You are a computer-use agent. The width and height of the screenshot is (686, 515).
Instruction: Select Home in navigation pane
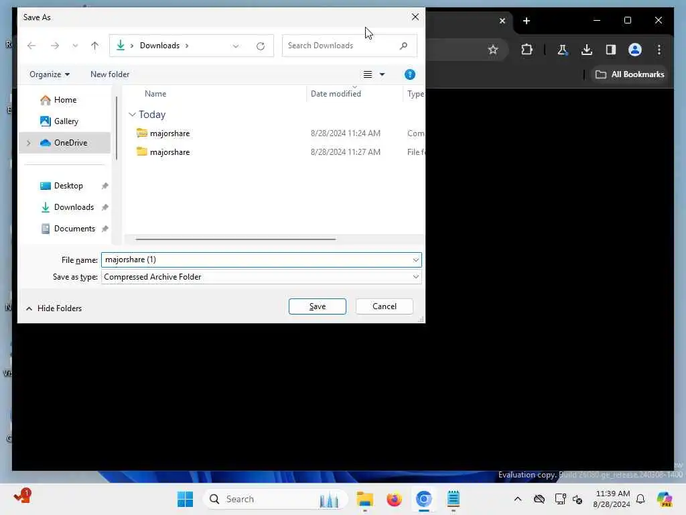[x=65, y=100]
